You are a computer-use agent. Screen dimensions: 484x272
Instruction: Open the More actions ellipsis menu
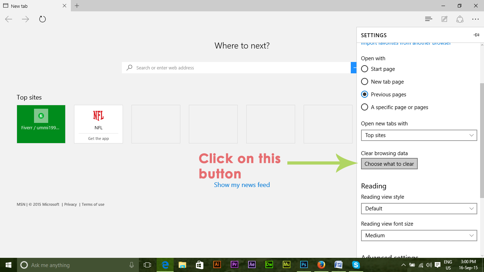475,19
